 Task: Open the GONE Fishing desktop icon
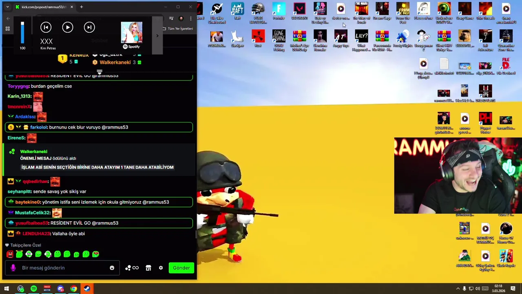pos(279,40)
